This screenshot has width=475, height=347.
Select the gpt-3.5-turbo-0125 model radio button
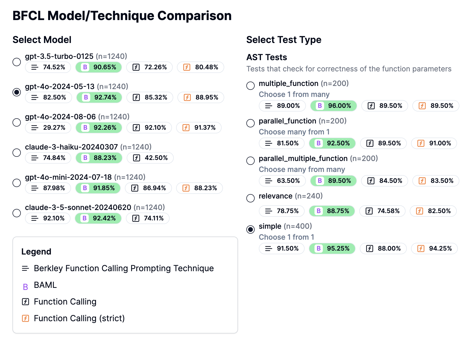[x=17, y=62]
